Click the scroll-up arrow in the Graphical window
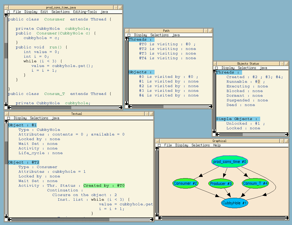 (x=157, y=149)
